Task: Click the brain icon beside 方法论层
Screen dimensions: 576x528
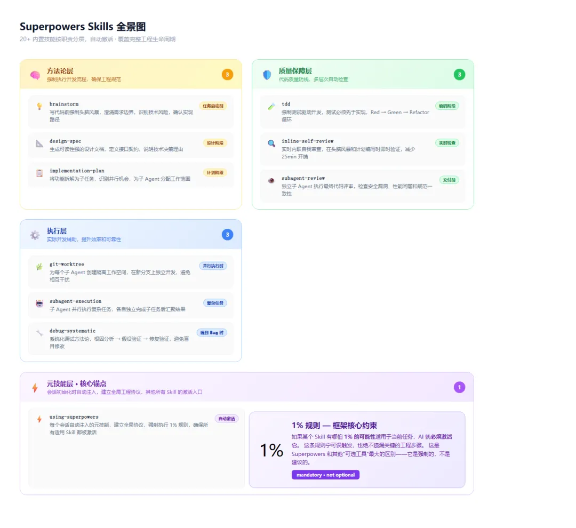Action: coord(35,75)
